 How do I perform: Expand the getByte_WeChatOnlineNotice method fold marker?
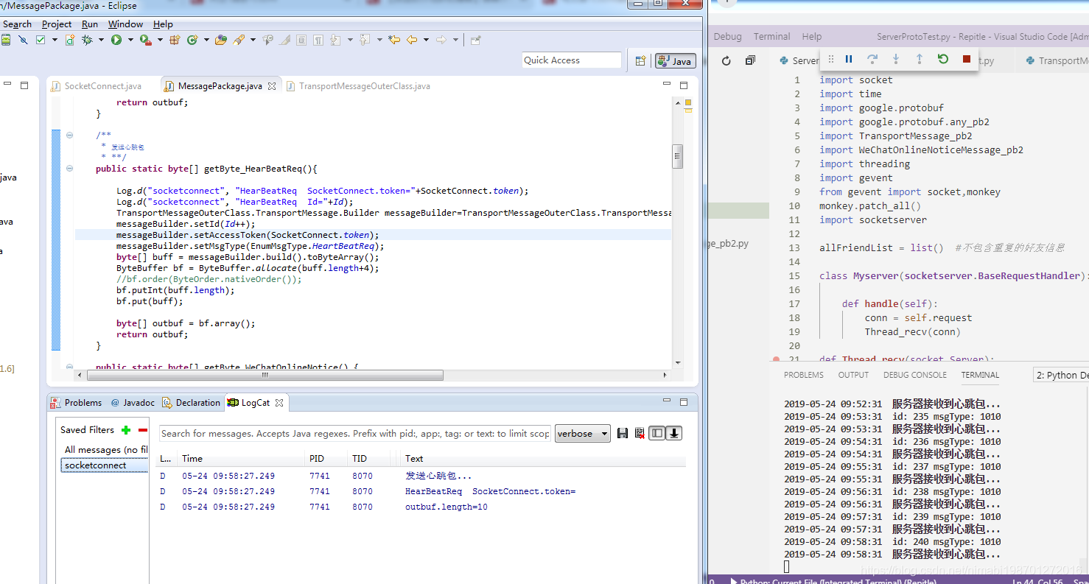pyautogui.click(x=69, y=366)
